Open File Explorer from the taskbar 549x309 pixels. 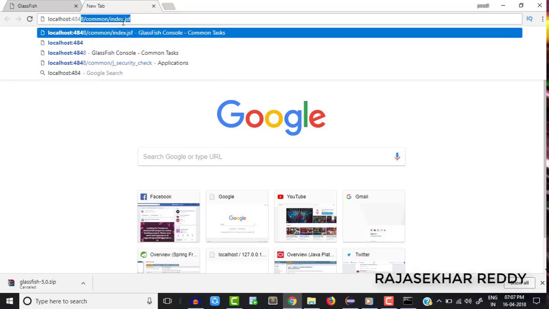[x=311, y=301]
